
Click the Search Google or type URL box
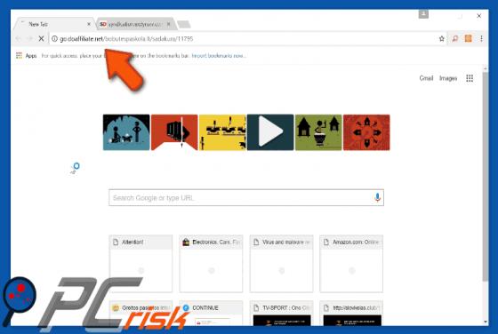(x=246, y=197)
